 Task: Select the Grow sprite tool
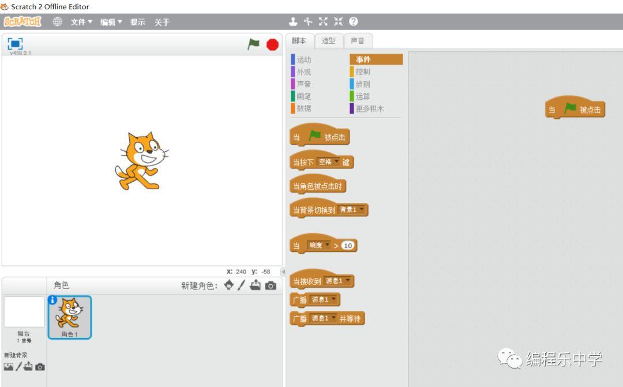point(323,21)
